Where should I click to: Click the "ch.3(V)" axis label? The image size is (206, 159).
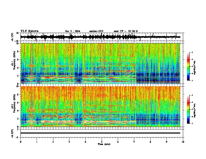[x=12, y=133]
